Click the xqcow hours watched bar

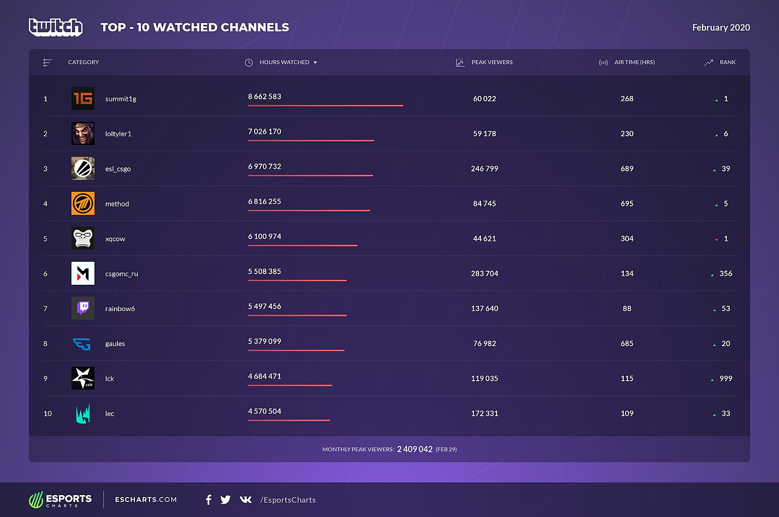pos(302,245)
